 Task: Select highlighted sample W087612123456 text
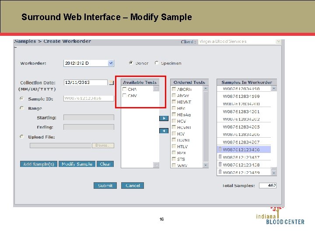click(x=241, y=150)
